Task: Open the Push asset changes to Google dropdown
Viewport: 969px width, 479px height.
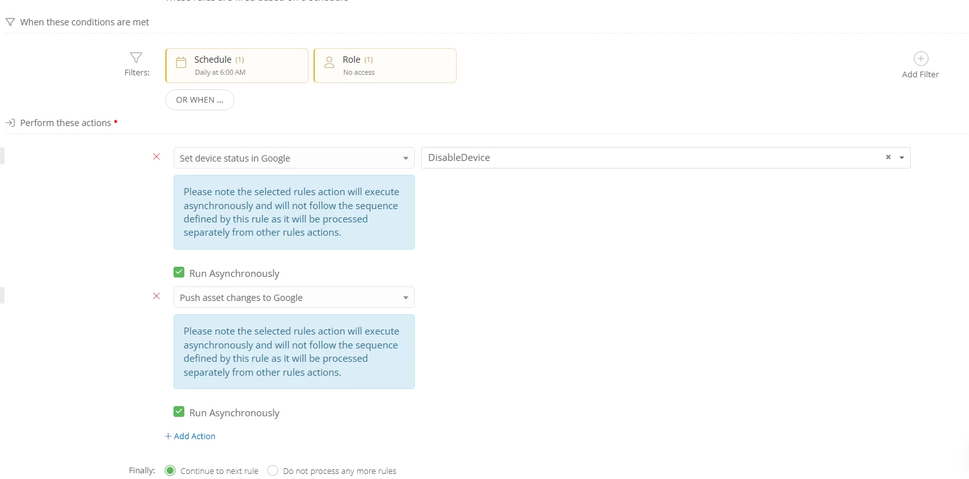Action: click(x=294, y=297)
